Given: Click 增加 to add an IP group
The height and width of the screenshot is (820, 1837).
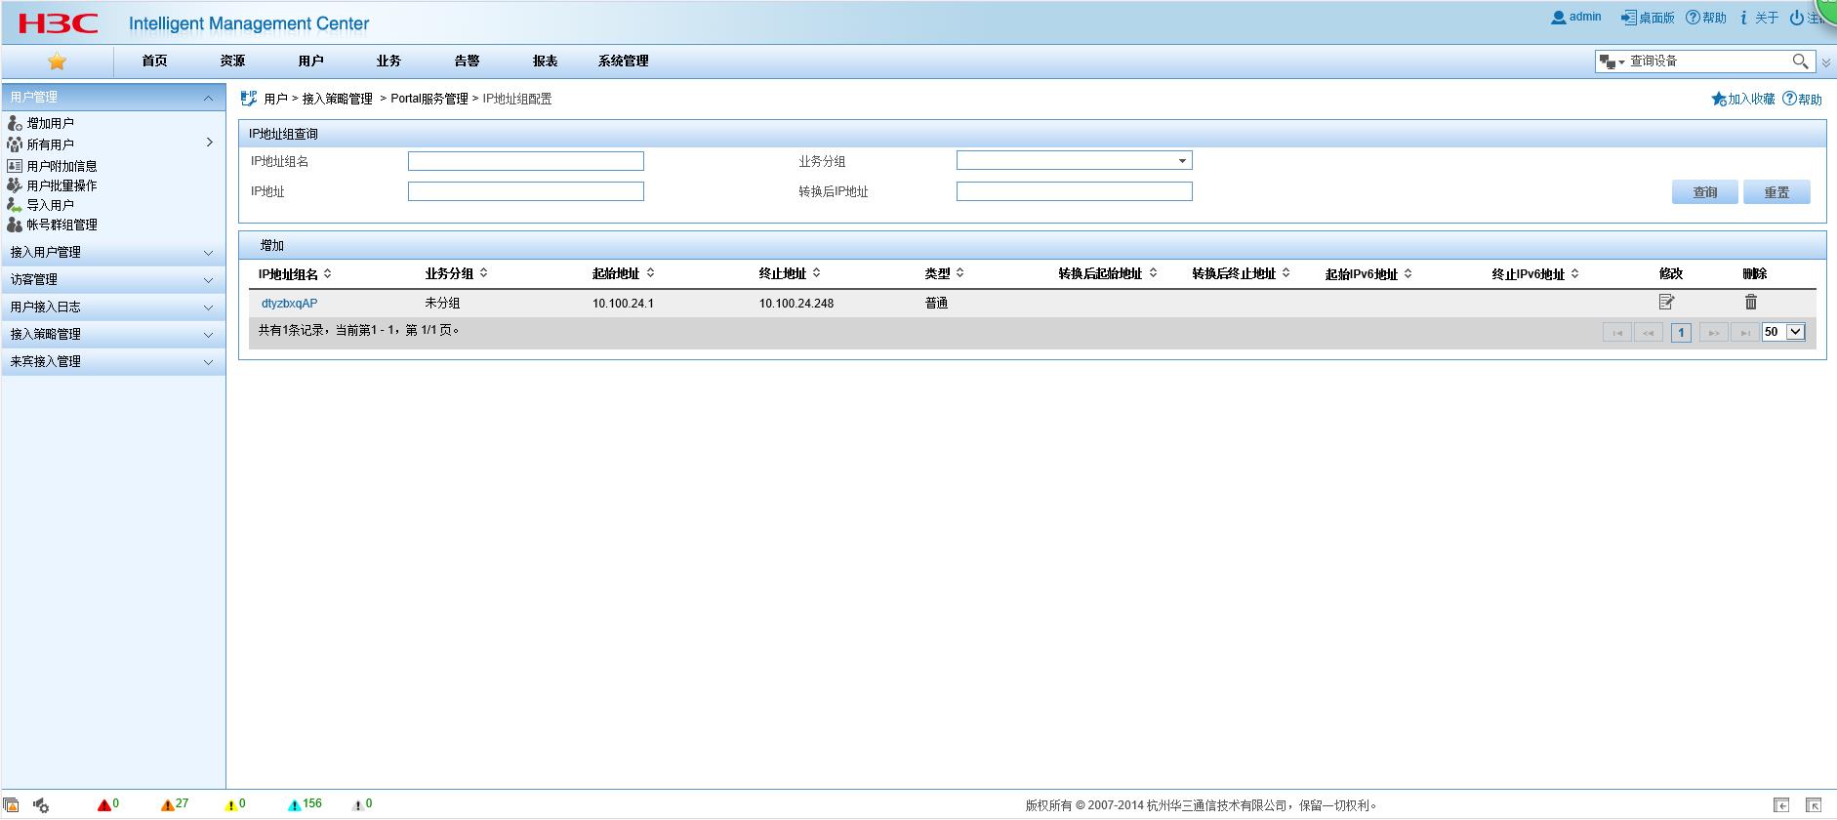Looking at the screenshot, I should click(x=272, y=245).
